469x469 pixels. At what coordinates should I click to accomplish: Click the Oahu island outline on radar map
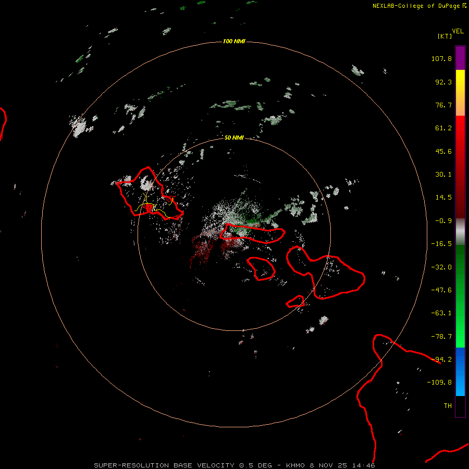(x=150, y=193)
